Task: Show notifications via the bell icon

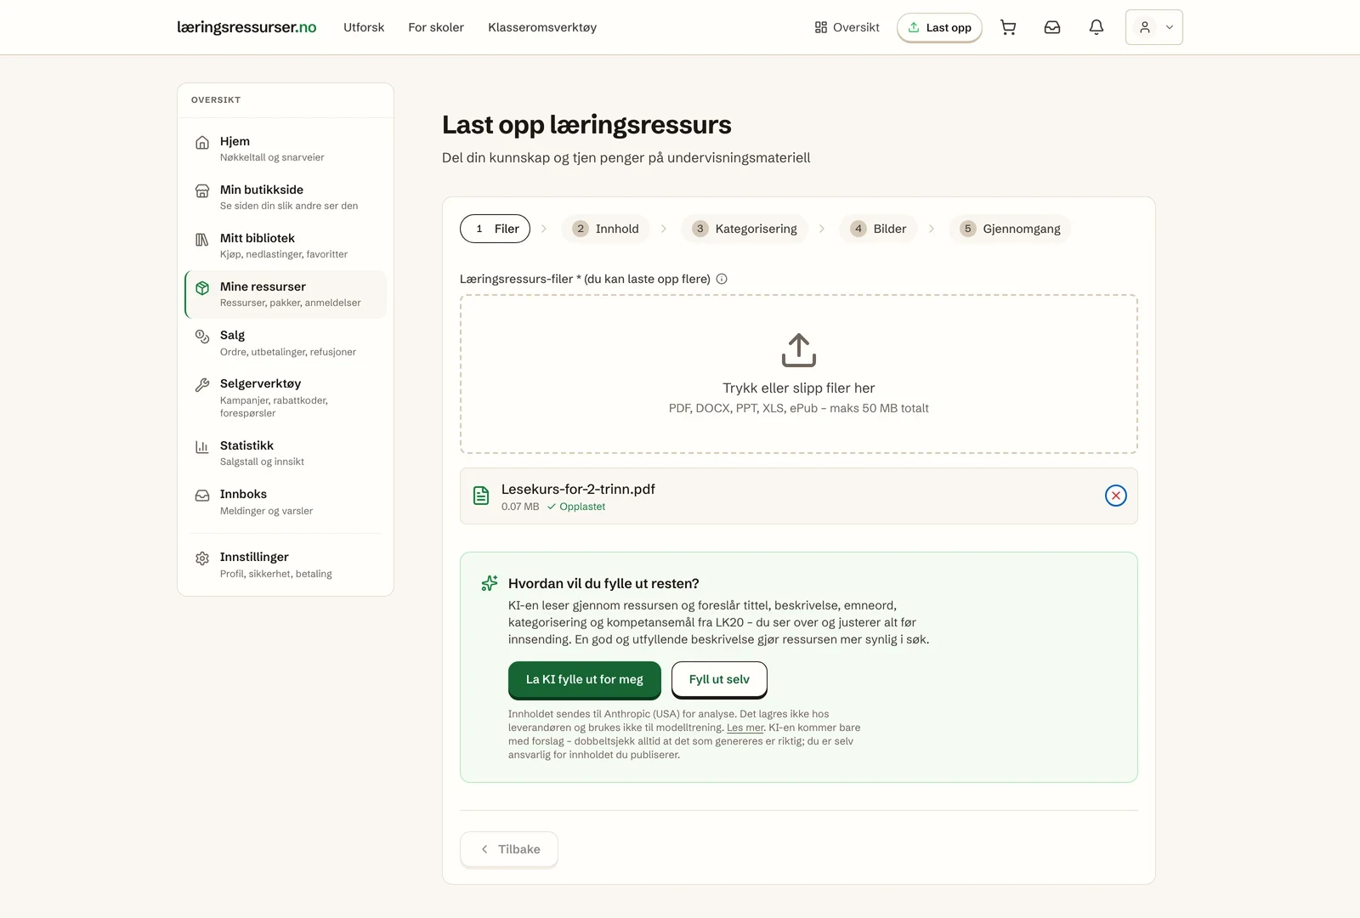Action: coord(1096,27)
